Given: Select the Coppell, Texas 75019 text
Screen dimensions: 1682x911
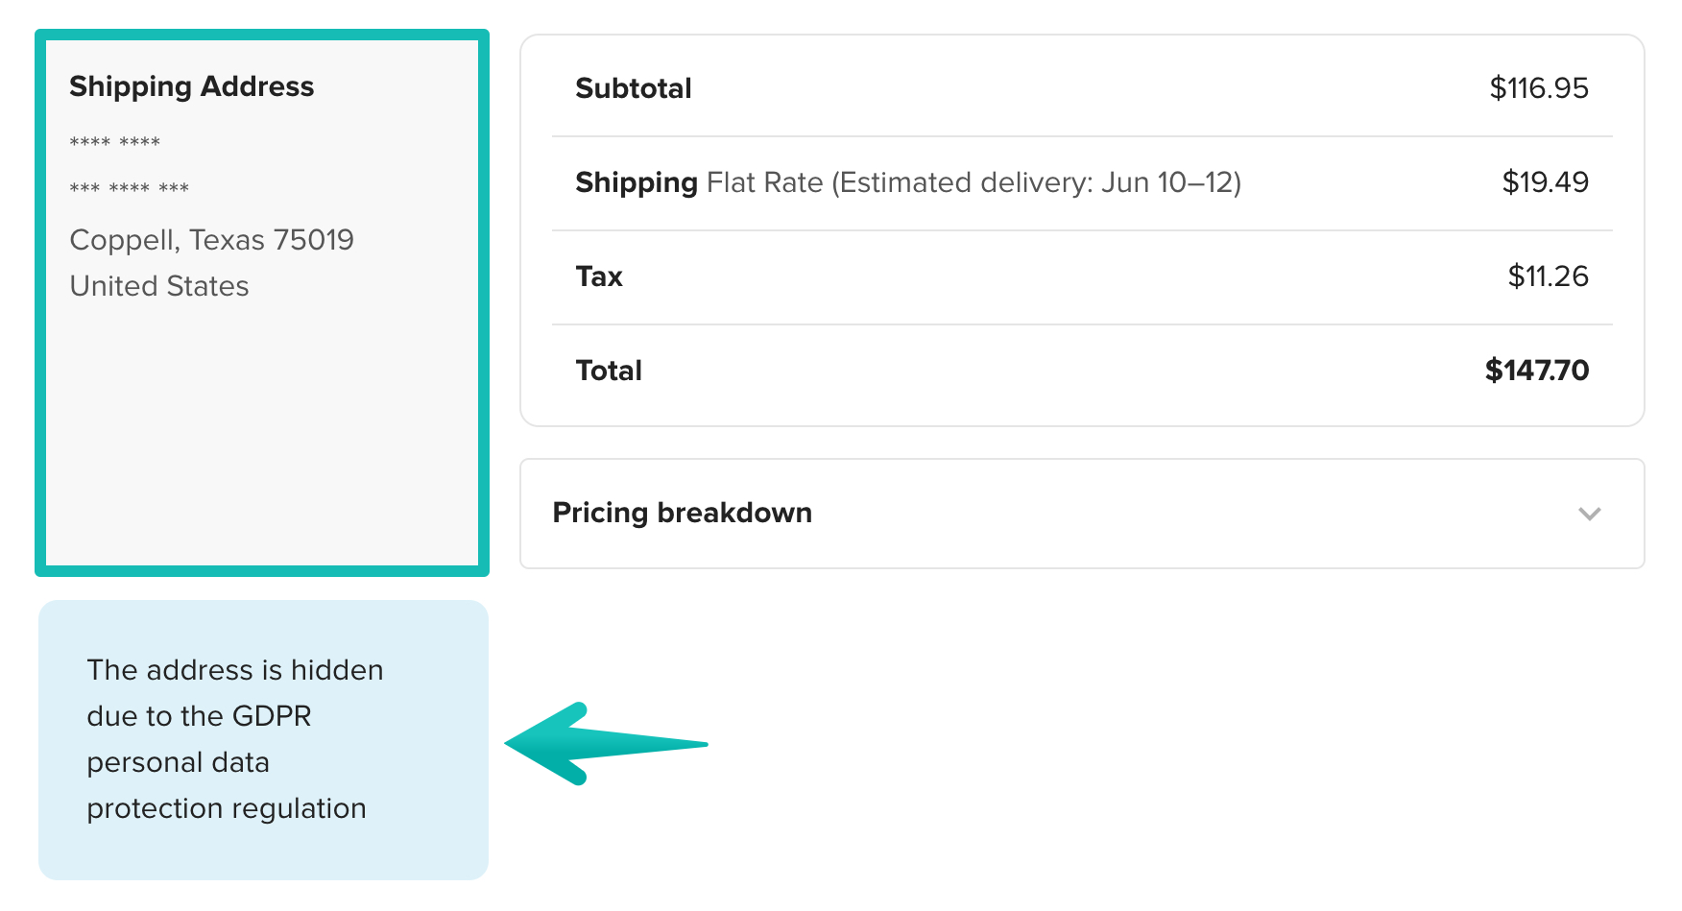Looking at the screenshot, I should [x=211, y=240].
